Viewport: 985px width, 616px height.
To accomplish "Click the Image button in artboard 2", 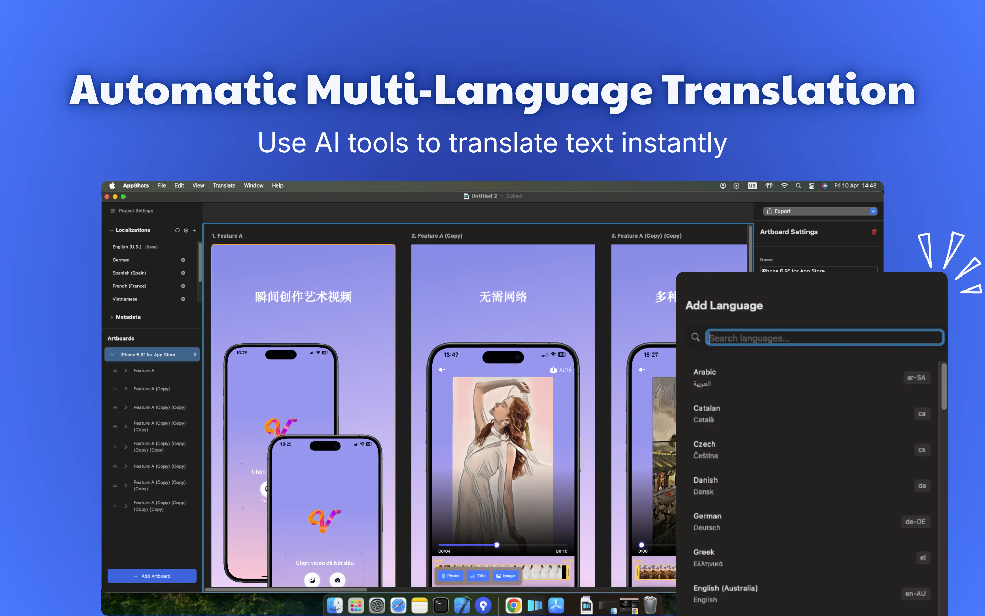I will click(505, 576).
